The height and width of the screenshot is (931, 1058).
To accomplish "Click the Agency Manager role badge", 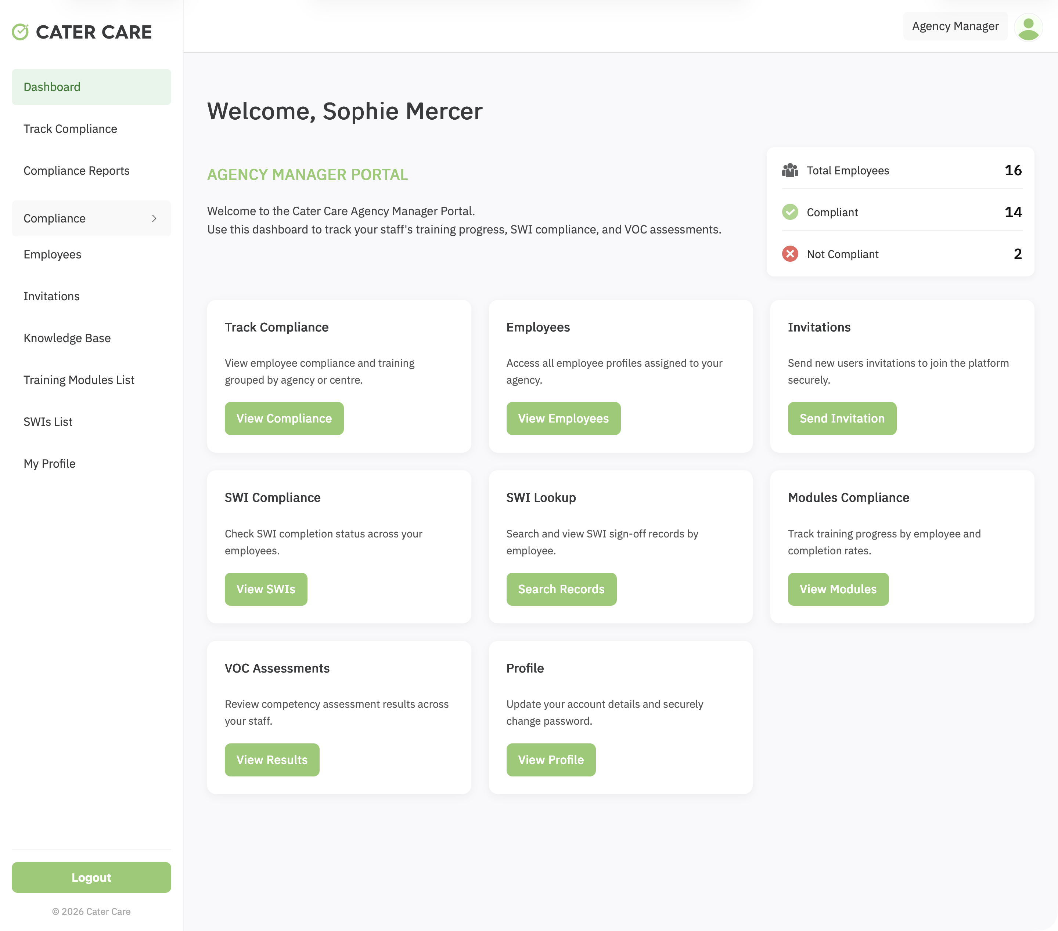I will coord(955,26).
